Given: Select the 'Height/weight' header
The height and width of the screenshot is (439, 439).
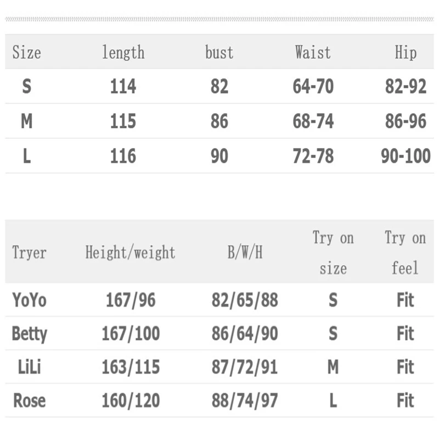Looking at the screenshot, I should click(x=130, y=253).
